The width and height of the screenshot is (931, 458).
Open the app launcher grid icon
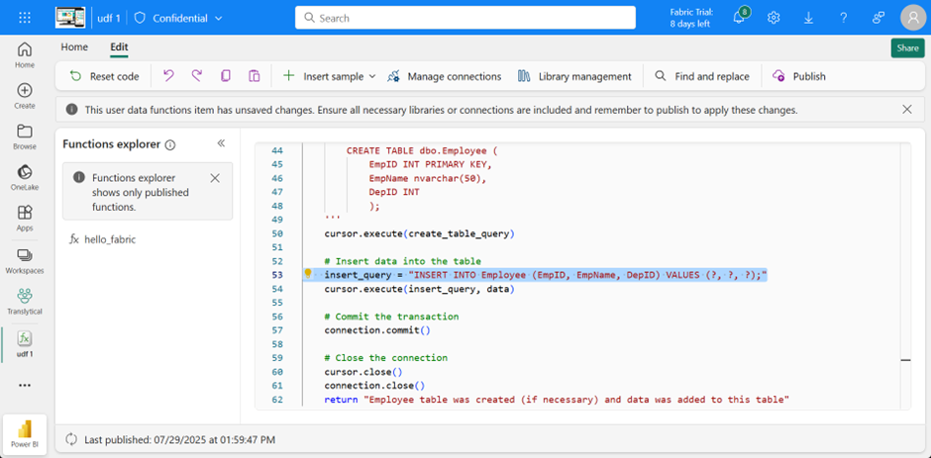(x=25, y=18)
